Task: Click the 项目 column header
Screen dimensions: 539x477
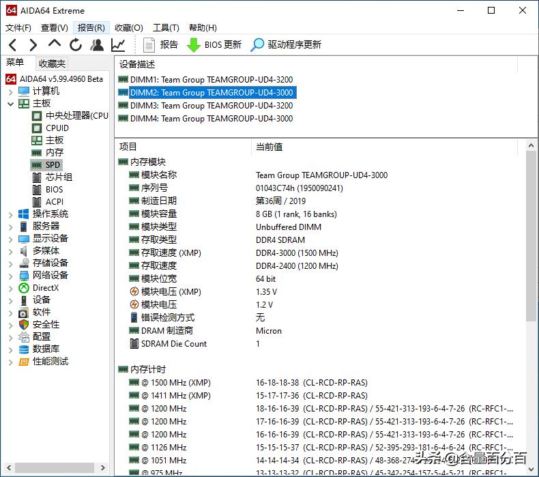Action: click(x=183, y=147)
